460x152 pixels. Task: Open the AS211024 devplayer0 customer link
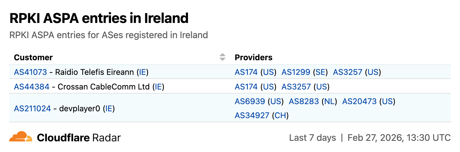pos(32,108)
